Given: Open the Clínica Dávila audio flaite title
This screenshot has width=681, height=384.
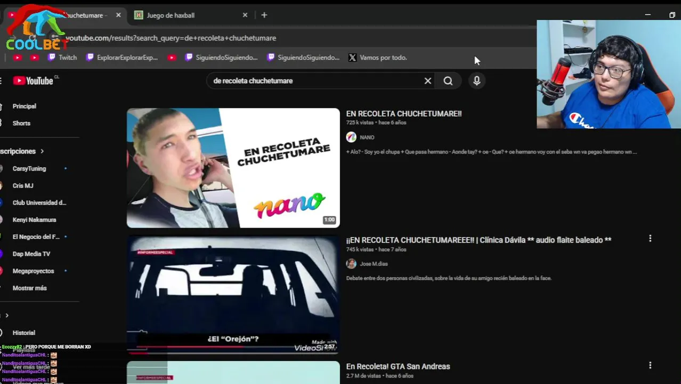Looking at the screenshot, I should (479, 240).
